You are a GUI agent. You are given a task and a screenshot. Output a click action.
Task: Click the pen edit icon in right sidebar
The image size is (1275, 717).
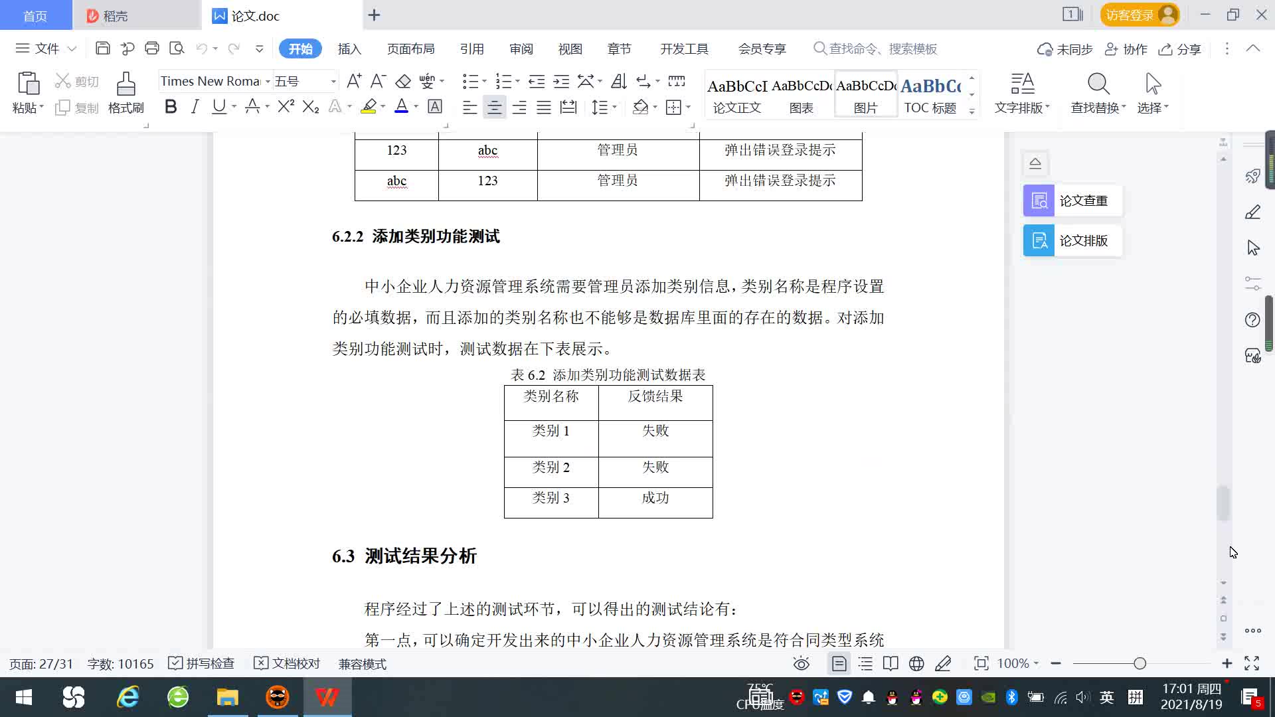(1252, 212)
